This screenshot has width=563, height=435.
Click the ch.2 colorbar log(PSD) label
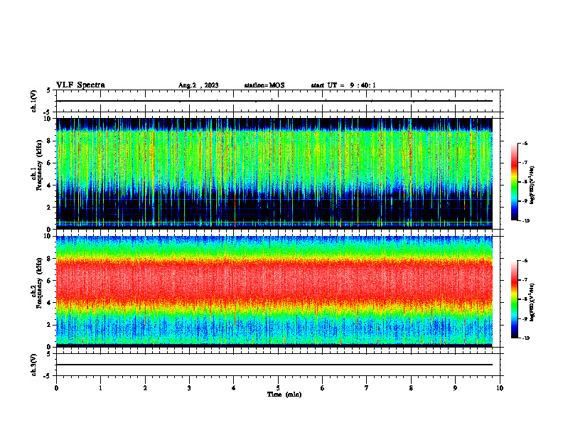coord(532,303)
